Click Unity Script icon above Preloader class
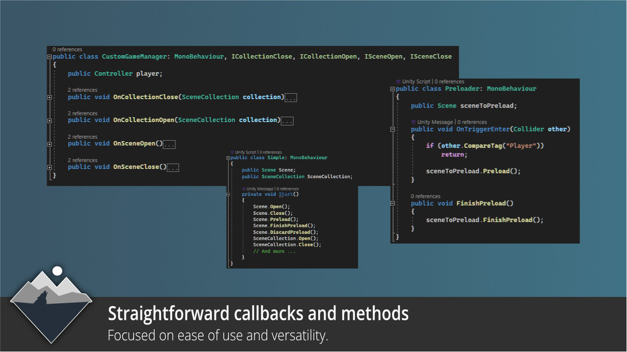The image size is (627, 352). [x=399, y=82]
